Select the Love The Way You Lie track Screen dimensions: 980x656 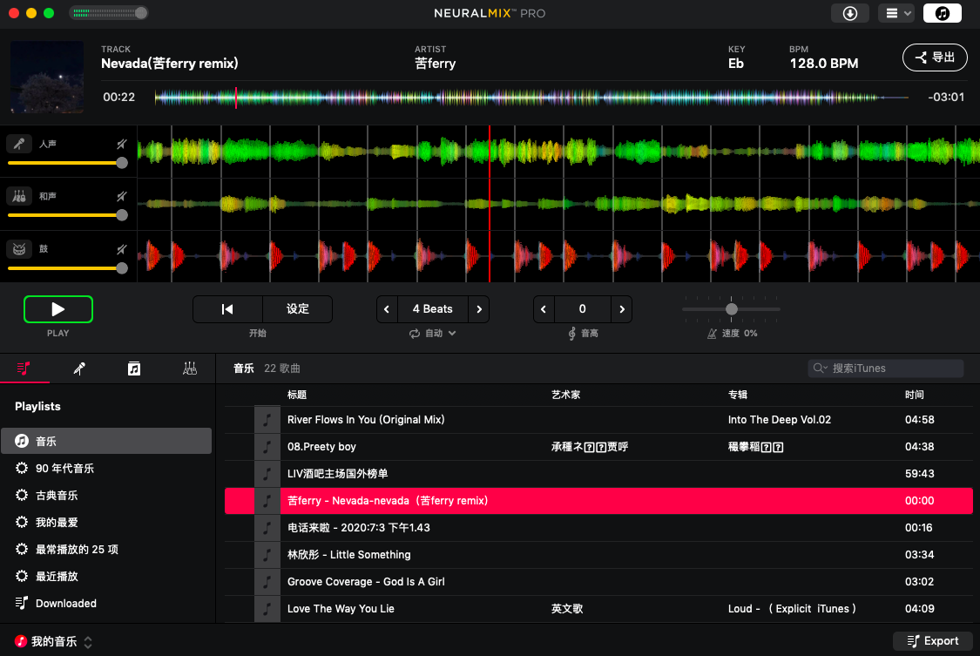[x=598, y=608]
